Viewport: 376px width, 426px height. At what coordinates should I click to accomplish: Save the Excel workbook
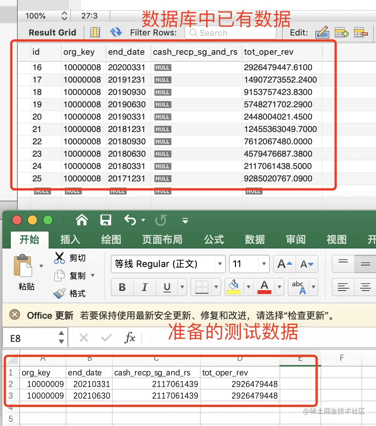coord(106,220)
